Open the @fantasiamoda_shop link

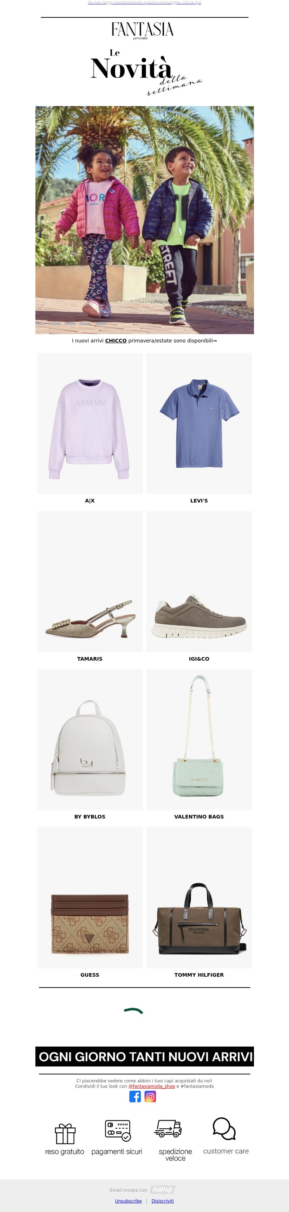point(151,1086)
